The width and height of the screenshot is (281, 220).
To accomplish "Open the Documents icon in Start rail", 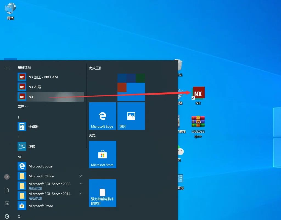I will click(7, 190).
